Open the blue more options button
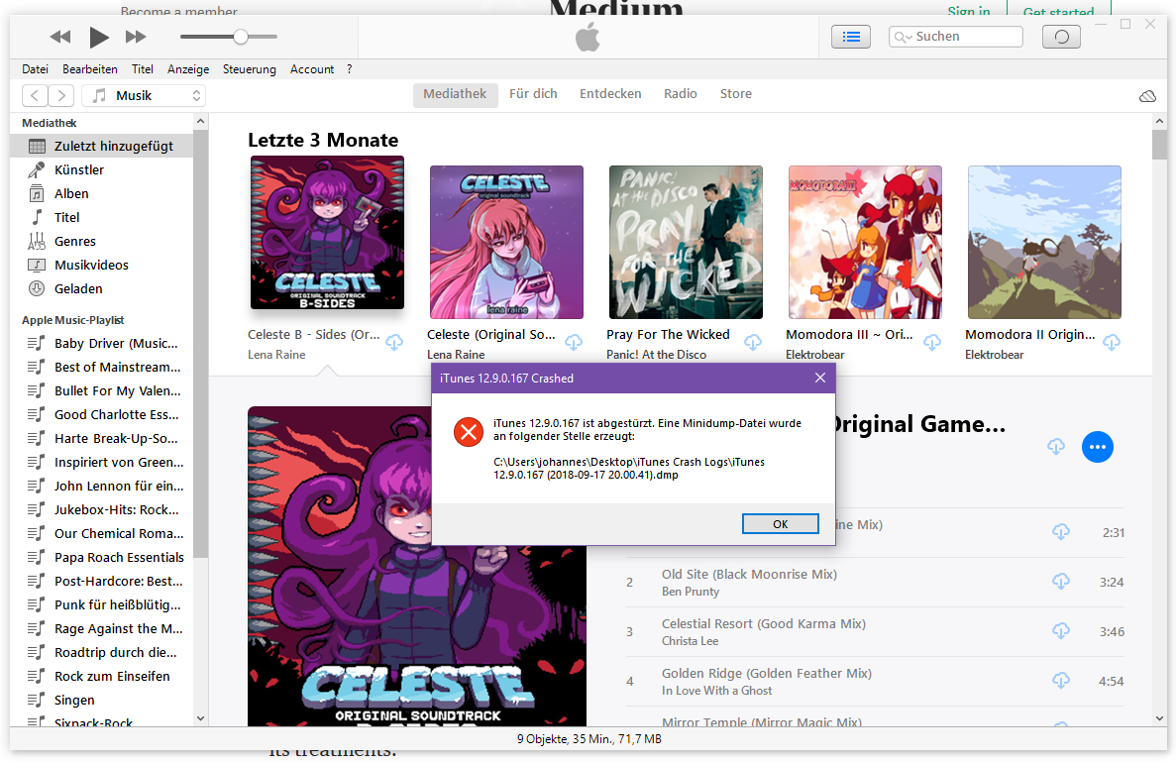The image size is (1176, 764). coord(1097,447)
